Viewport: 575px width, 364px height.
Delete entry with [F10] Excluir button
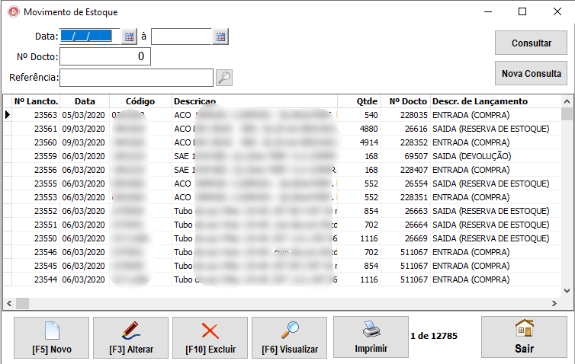pyautogui.click(x=210, y=337)
